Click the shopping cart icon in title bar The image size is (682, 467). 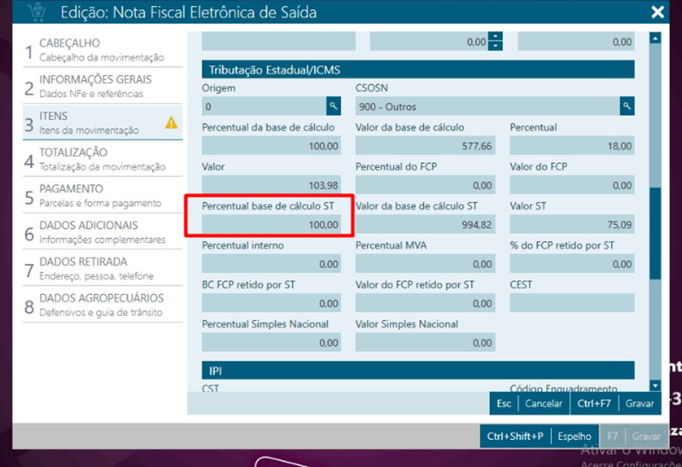click(x=37, y=12)
